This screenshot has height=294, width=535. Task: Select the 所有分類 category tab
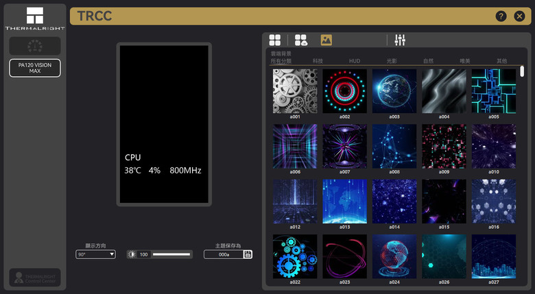(x=281, y=61)
